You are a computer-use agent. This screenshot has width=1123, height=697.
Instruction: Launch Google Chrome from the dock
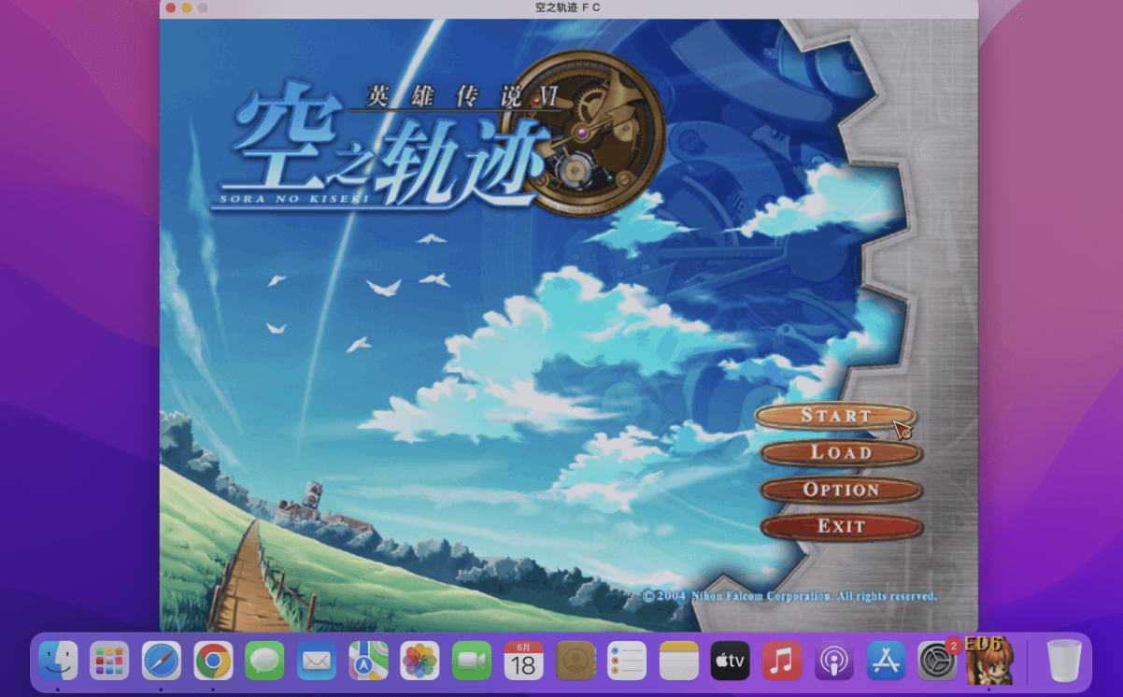pos(213,661)
